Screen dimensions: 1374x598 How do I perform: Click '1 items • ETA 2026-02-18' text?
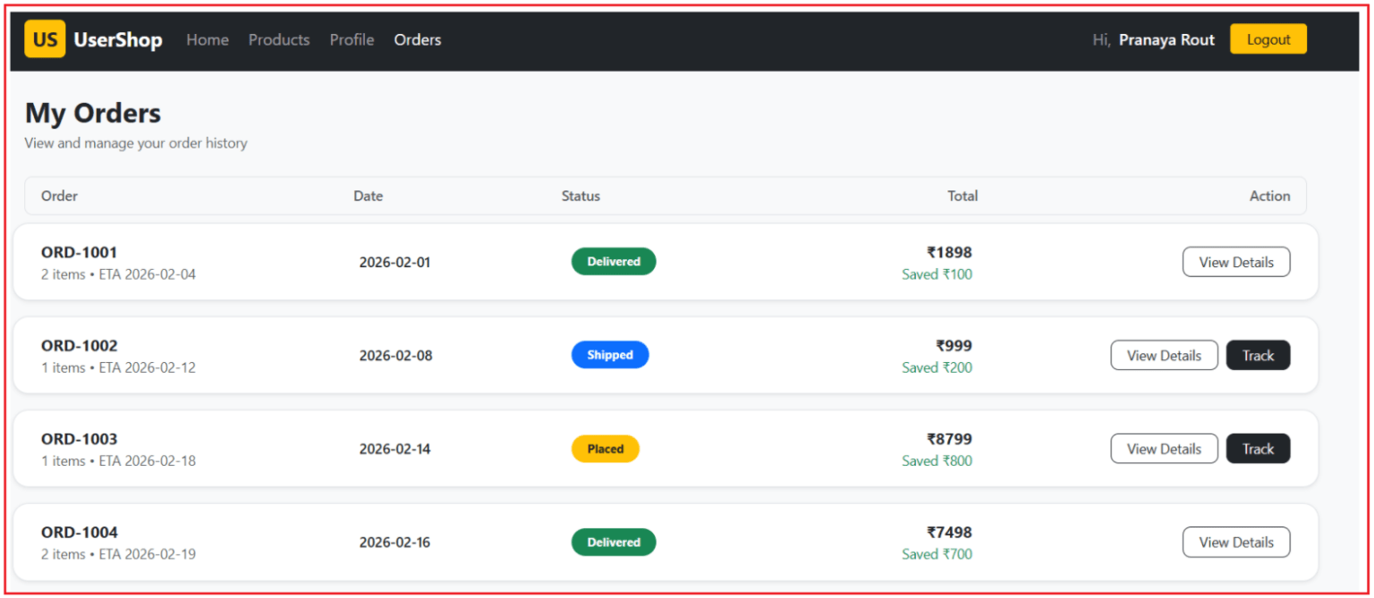coord(118,461)
